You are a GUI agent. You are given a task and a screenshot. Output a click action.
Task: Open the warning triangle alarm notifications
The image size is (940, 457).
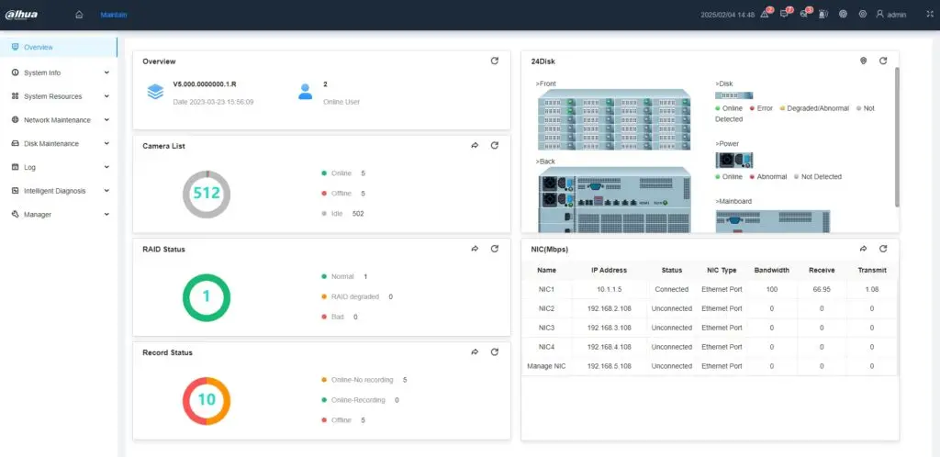[765, 15]
